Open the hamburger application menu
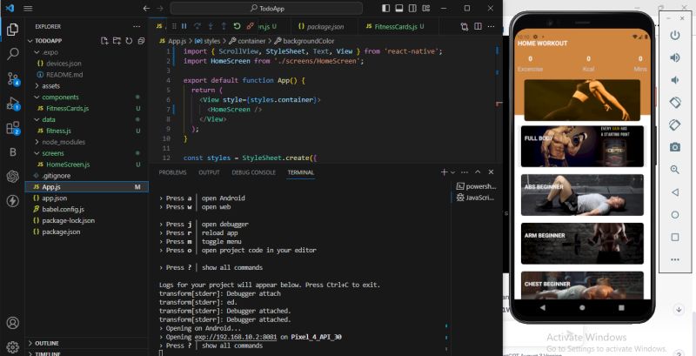This screenshot has width=696, height=356. [28, 8]
